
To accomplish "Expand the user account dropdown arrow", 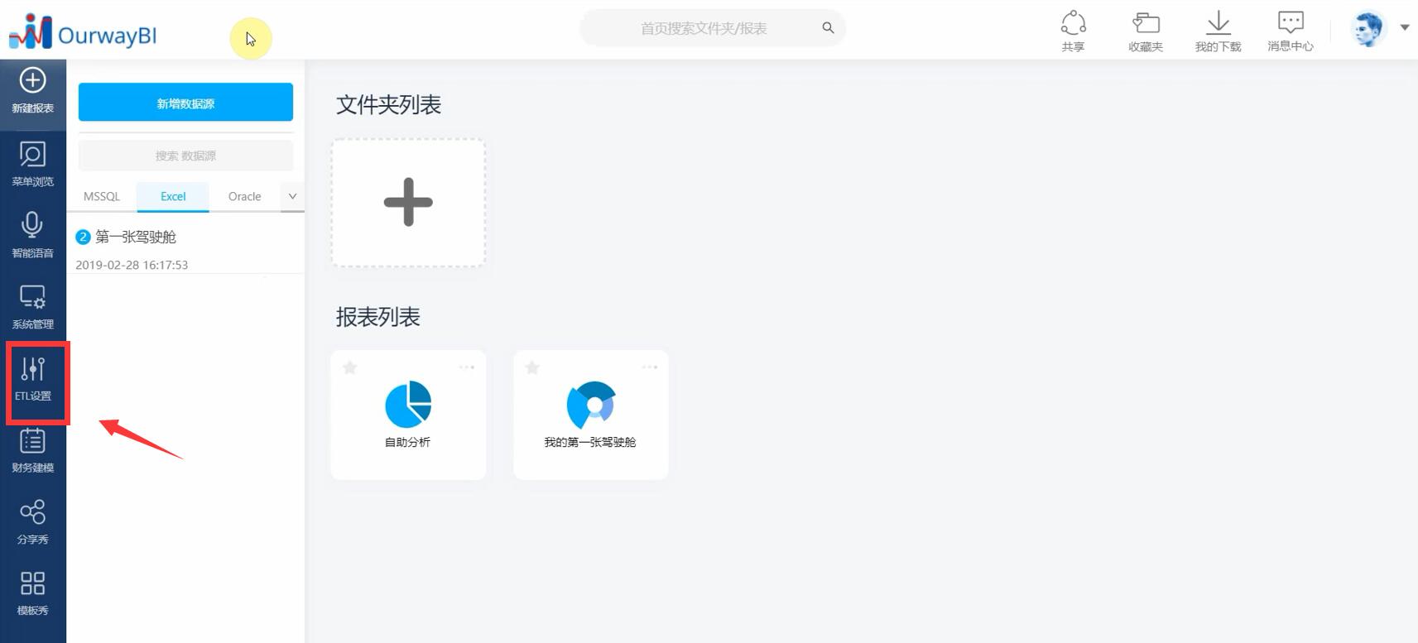I will click(1405, 27).
